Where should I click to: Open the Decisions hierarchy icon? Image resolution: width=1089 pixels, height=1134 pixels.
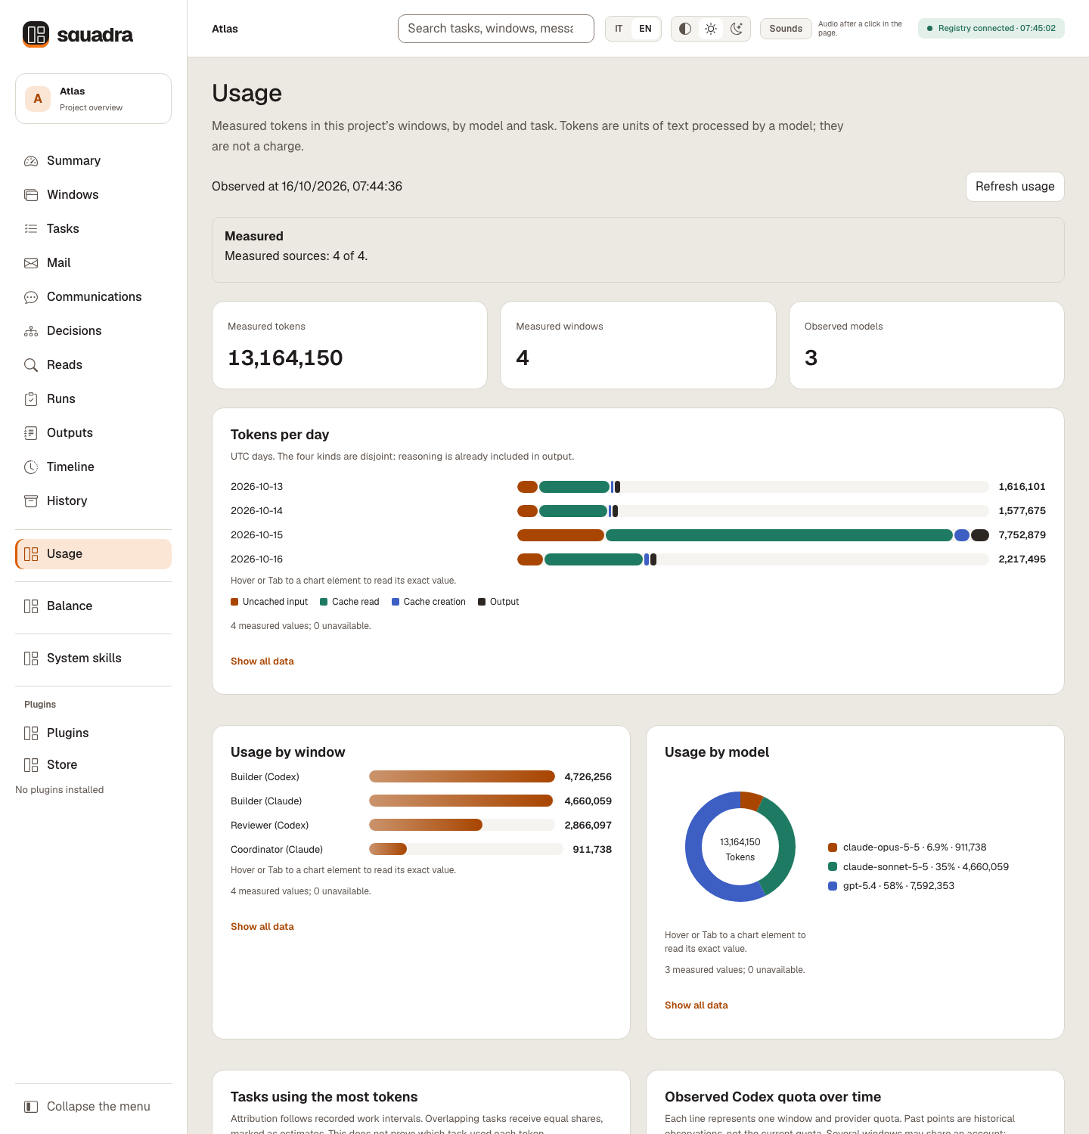[x=31, y=331]
